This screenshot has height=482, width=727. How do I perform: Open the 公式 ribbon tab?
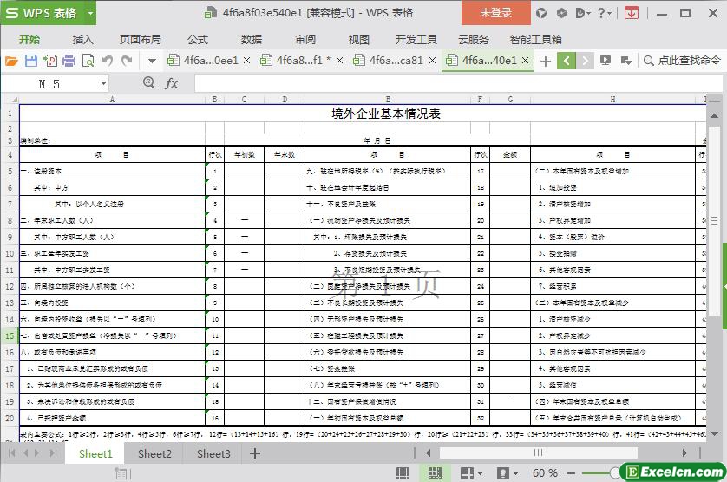(x=198, y=39)
